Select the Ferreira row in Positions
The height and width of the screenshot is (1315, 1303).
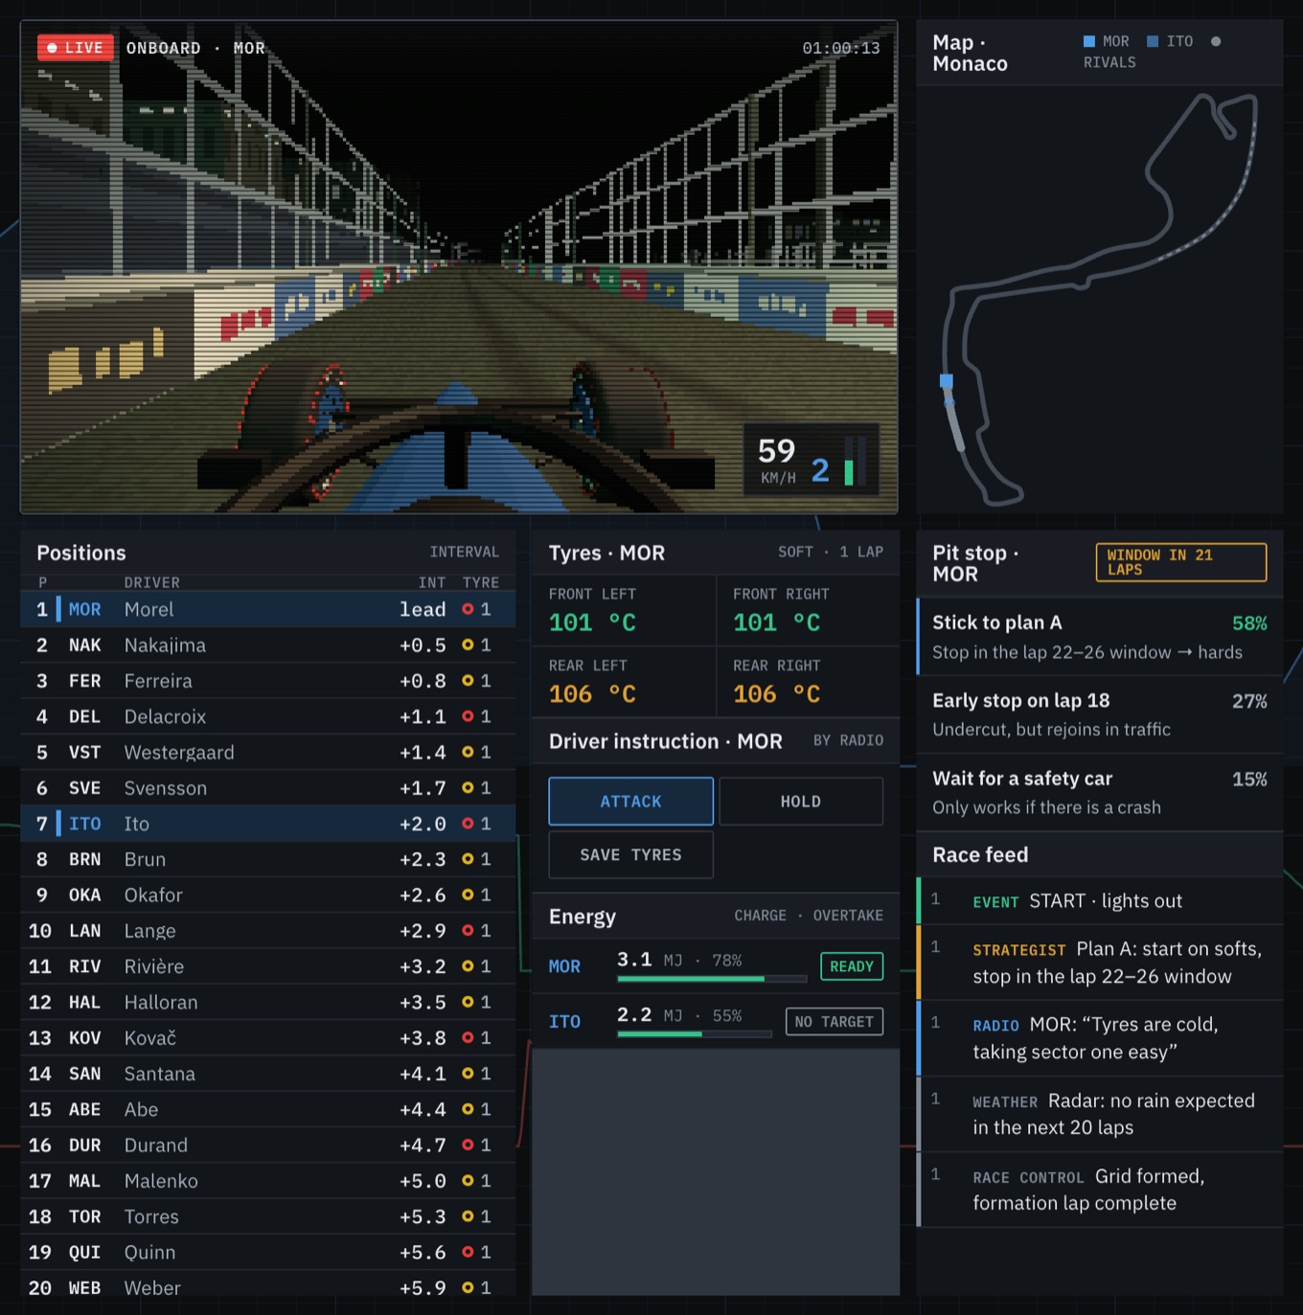point(268,681)
